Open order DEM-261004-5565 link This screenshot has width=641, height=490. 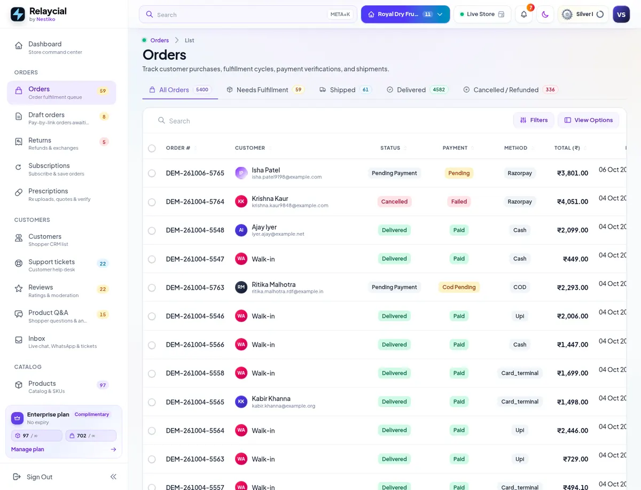[195, 402]
